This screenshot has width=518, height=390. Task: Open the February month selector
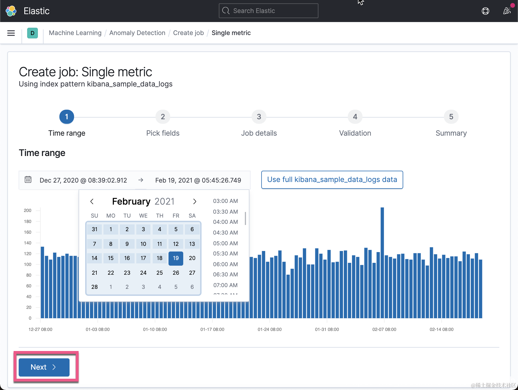click(131, 201)
